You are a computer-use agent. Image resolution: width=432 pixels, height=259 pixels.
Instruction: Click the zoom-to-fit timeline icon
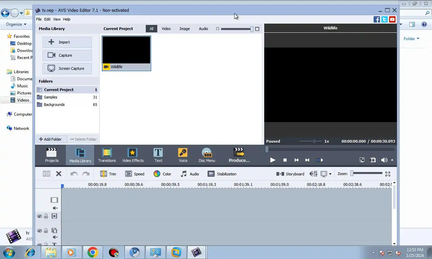tap(388, 174)
